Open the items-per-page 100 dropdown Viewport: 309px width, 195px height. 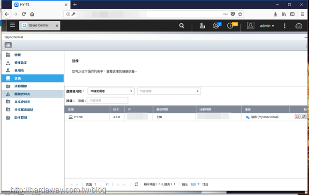[x=195, y=184]
